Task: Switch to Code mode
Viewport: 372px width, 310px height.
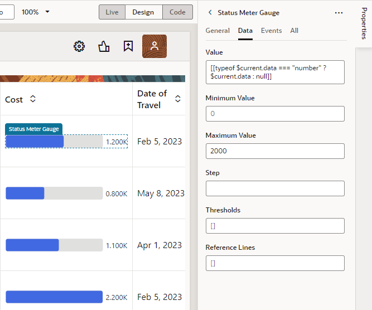Action: pyautogui.click(x=177, y=12)
